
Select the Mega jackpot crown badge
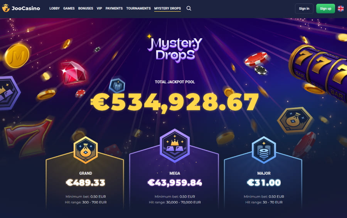click(175, 145)
